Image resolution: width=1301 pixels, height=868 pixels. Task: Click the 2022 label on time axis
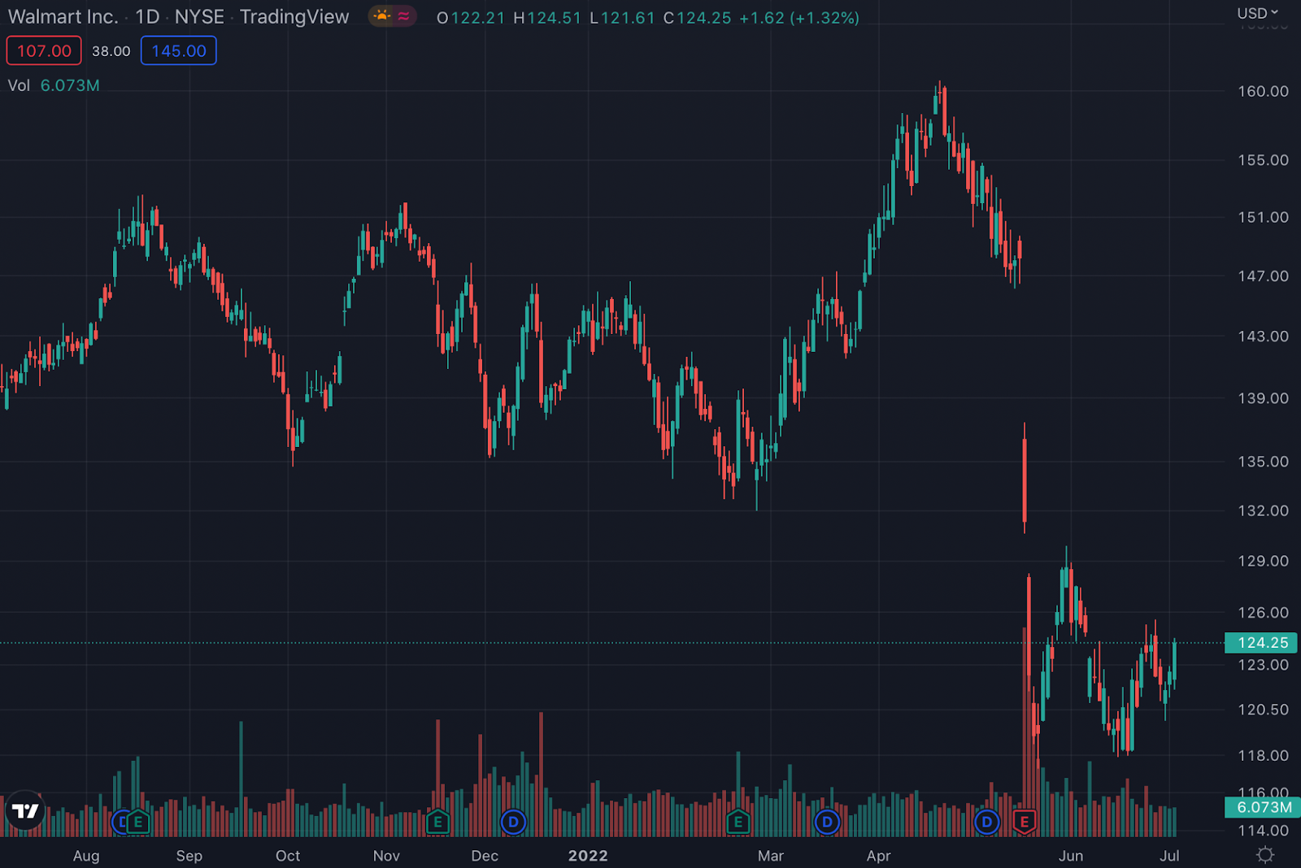click(588, 856)
